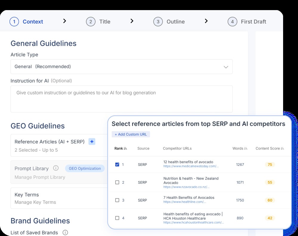Open the Key Terms card
298x236 pixels.
tap(59, 198)
